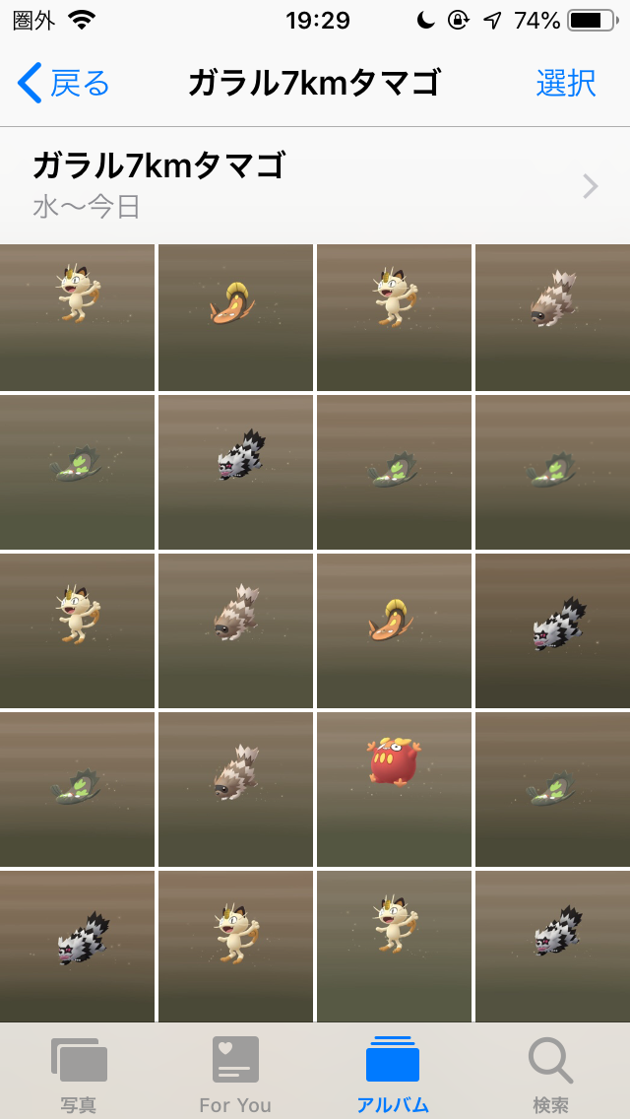Open the first Meowth photo thumbnail
630x1119 pixels.
coord(77,317)
